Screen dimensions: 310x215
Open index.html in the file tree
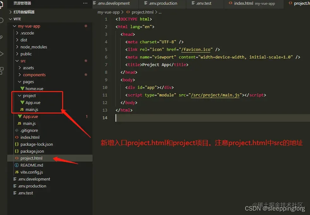tap(30, 137)
